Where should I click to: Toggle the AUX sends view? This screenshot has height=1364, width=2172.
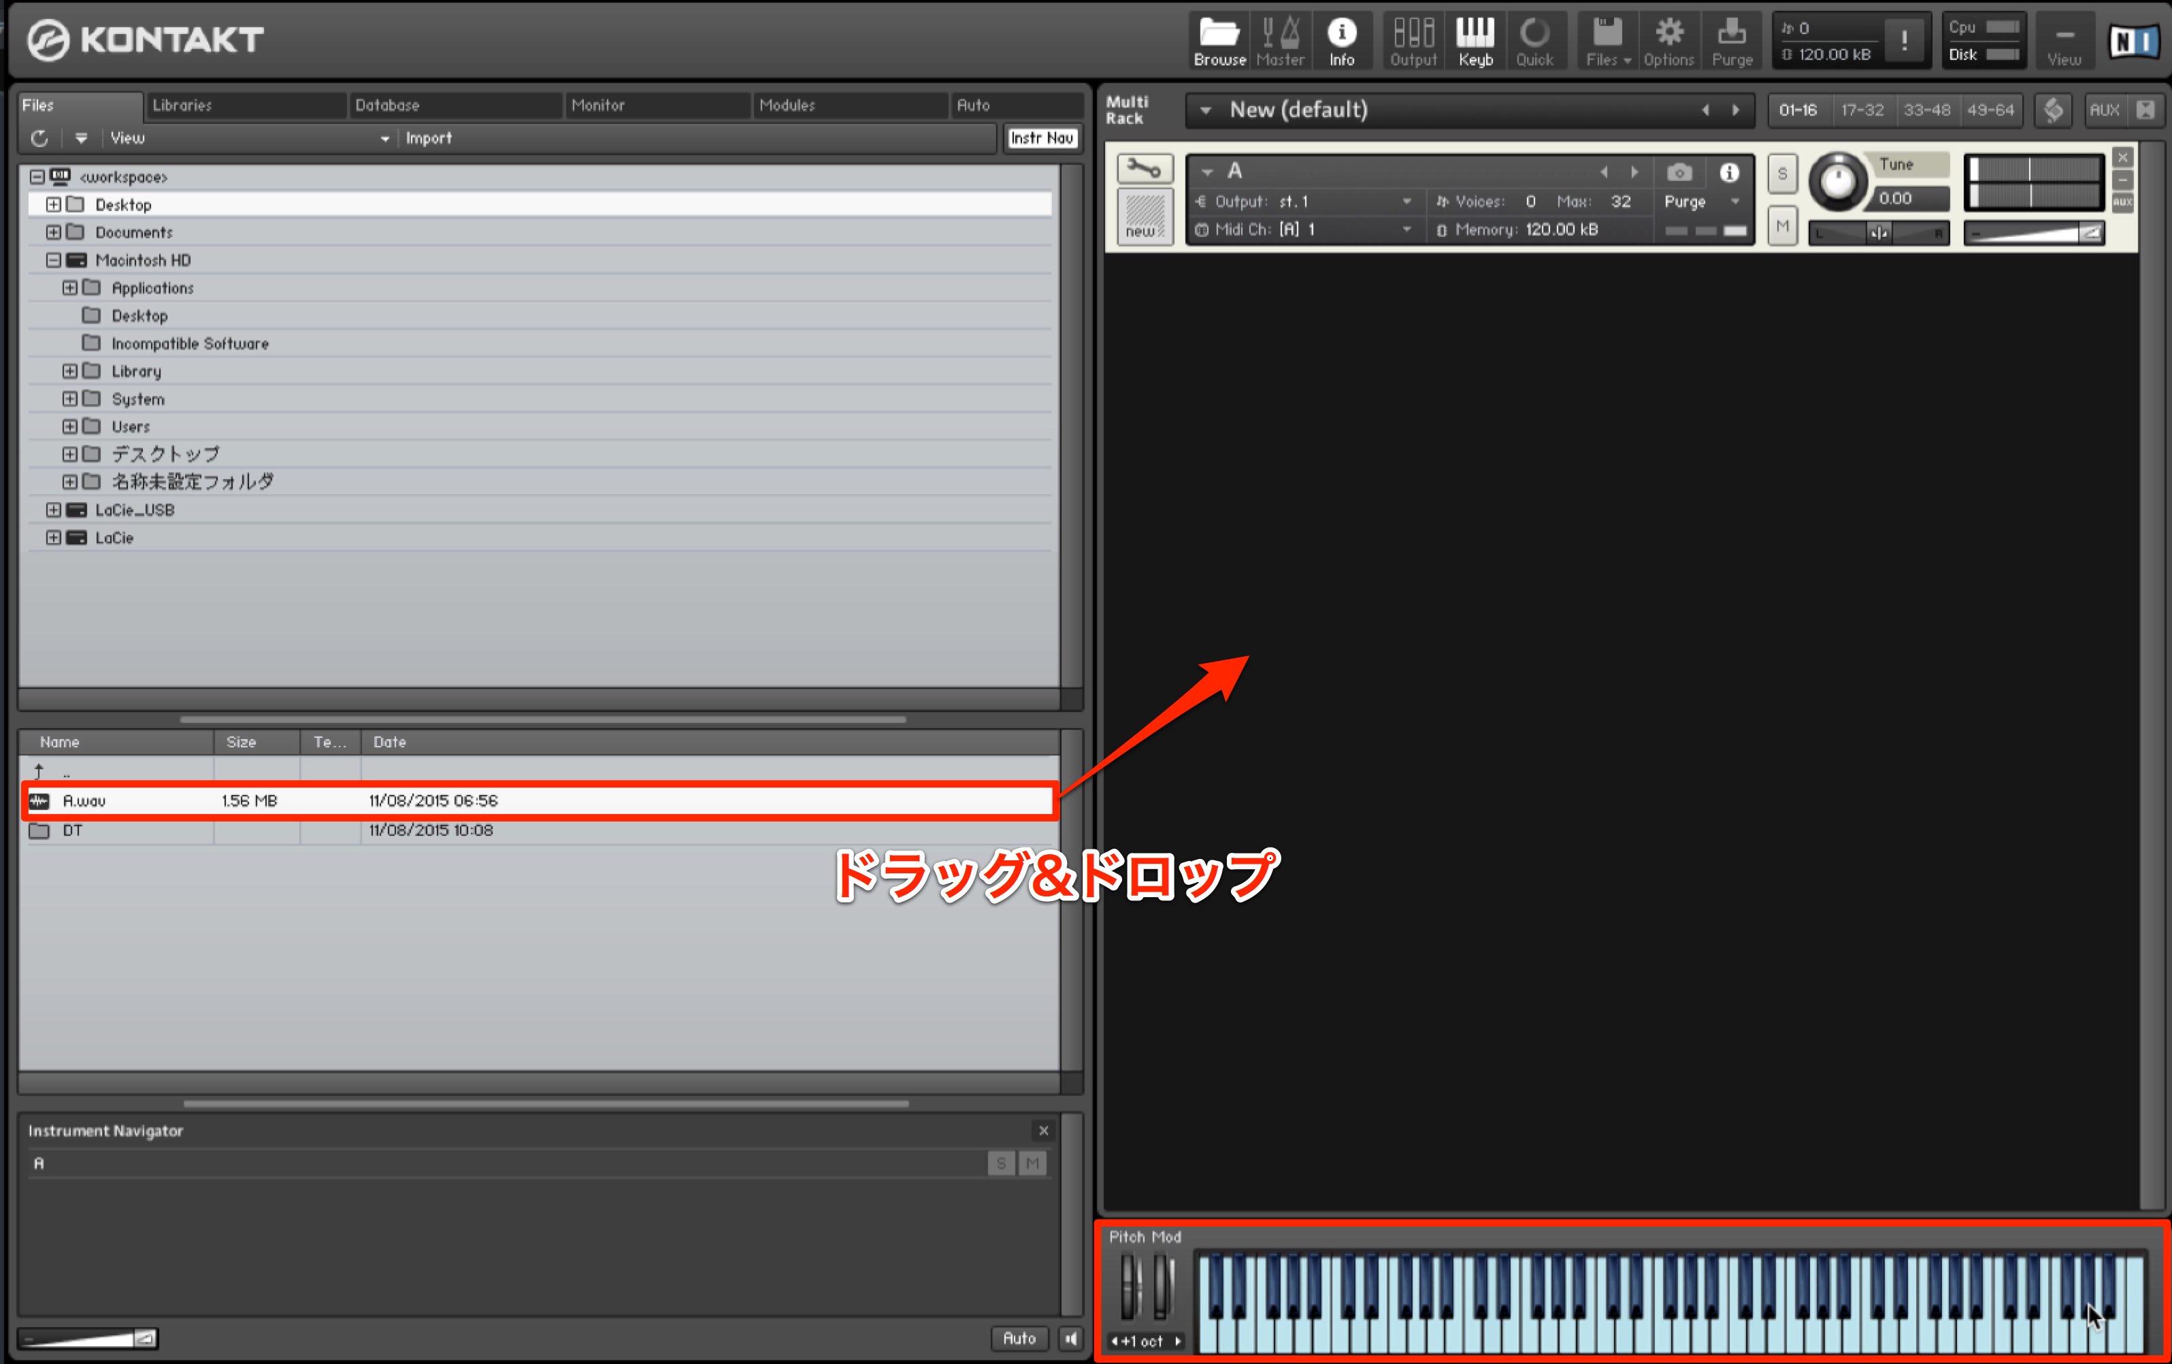coord(2105,110)
